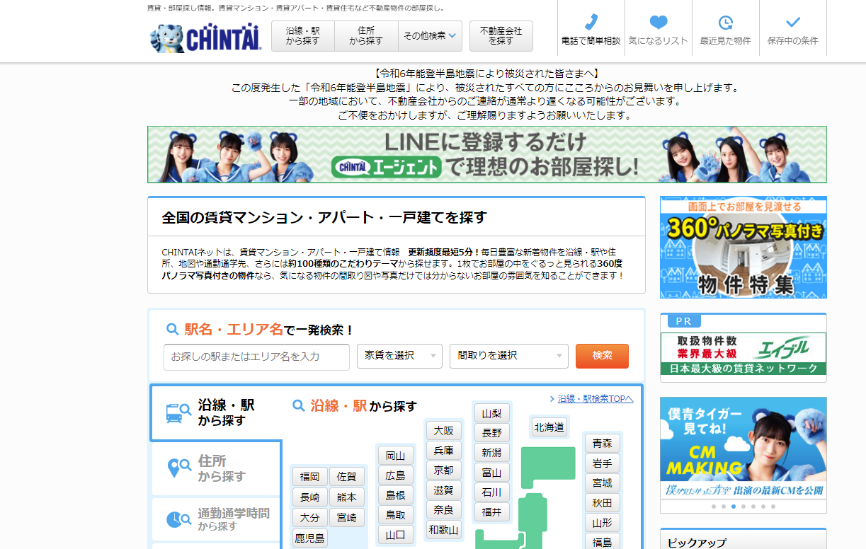The image size is (866, 549).
Task: Open saved conditions checkmark icon
Action: [x=793, y=22]
